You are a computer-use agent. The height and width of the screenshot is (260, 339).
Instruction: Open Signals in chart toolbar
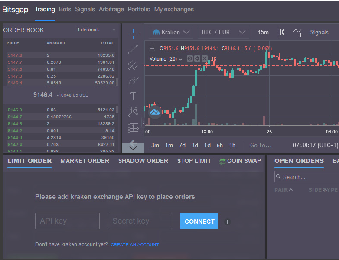coord(319,32)
